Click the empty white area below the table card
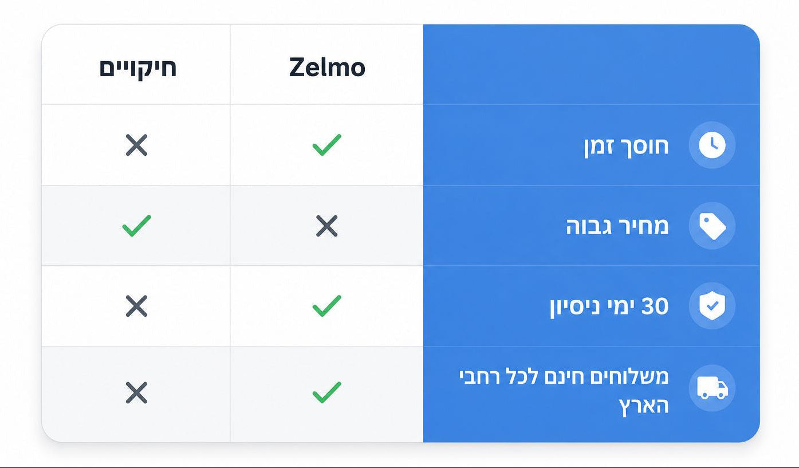The width and height of the screenshot is (799, 468). 399,455
